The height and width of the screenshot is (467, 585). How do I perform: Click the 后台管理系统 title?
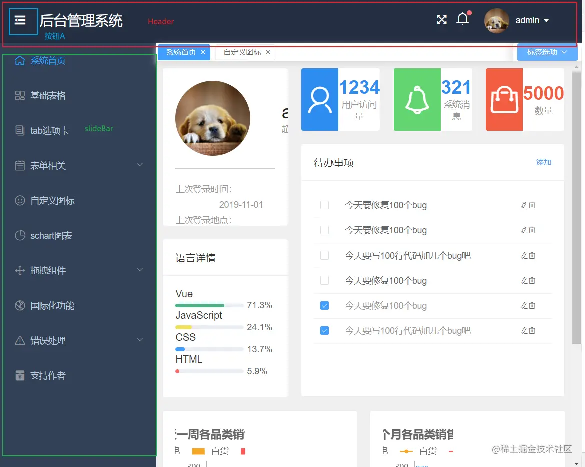click(81, 20)
